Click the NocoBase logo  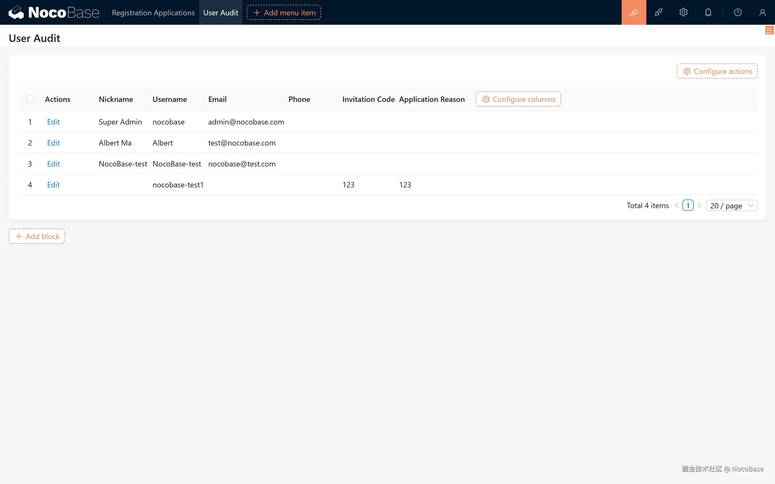pyautogui.click(x=54, y=12)
